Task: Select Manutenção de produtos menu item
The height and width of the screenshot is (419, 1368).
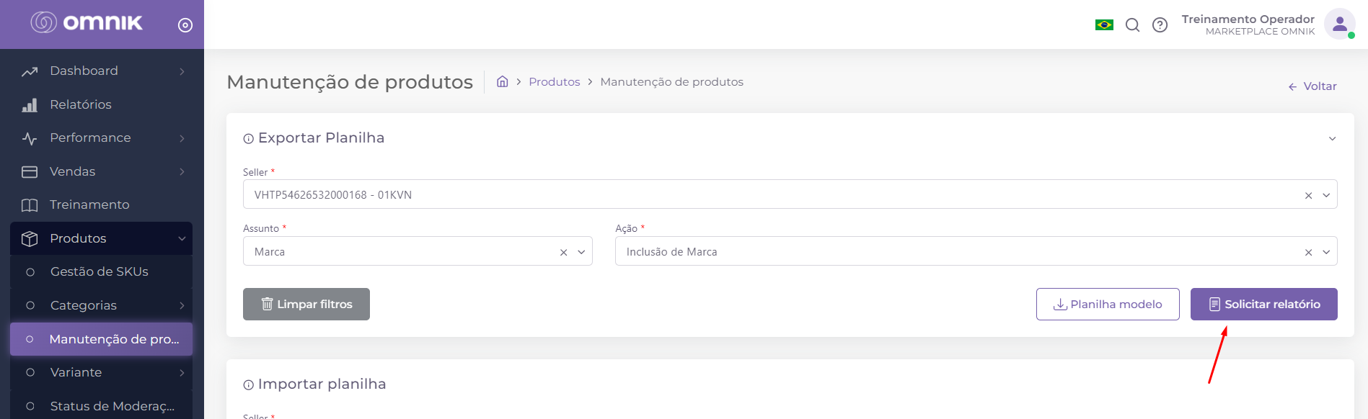Action: pos(101,338)
